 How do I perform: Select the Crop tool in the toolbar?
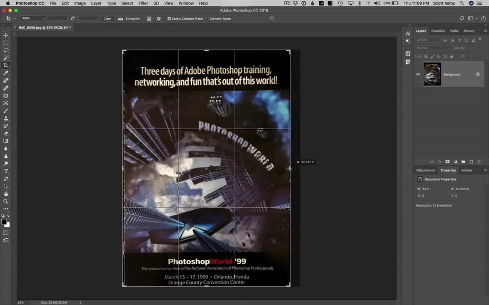(6, 65)
